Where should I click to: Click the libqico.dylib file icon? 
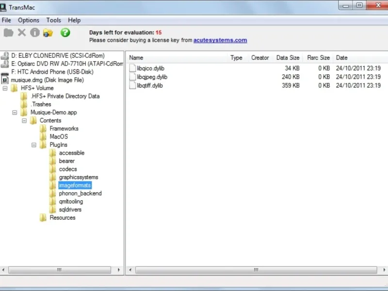point(132,68)
